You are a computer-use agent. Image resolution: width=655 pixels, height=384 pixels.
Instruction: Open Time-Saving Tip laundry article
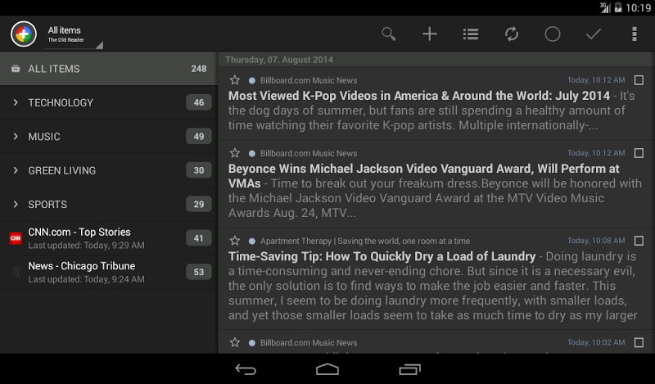pos(436,278)
